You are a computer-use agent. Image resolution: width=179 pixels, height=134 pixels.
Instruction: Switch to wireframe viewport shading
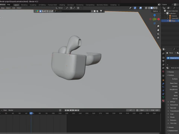coord(149,8)
